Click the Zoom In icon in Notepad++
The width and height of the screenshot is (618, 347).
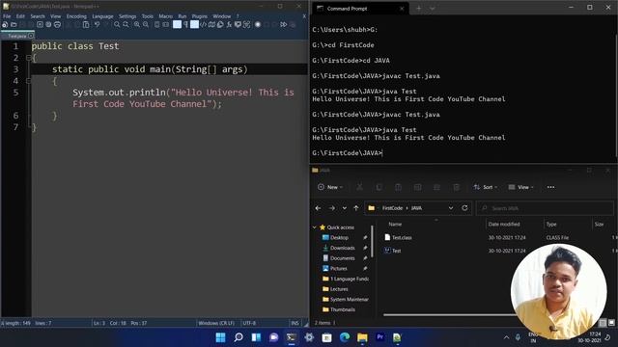[x=137, y=24]
